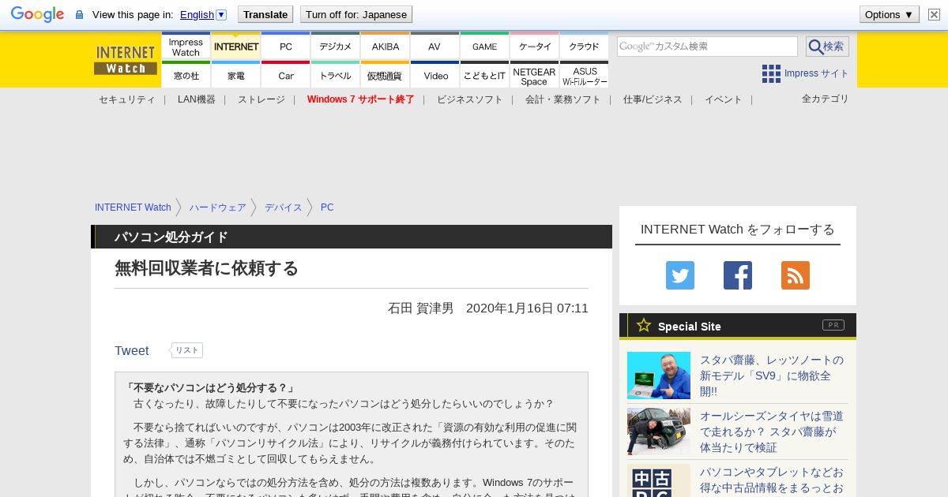The image size is (948, 497).
Task: Close the Google Translate bar
Action: pos(934,14)
